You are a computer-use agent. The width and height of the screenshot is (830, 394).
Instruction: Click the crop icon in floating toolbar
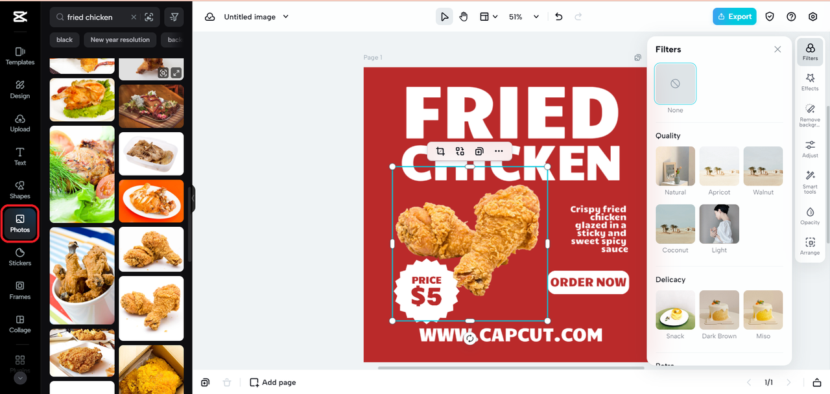click(440, 151)
